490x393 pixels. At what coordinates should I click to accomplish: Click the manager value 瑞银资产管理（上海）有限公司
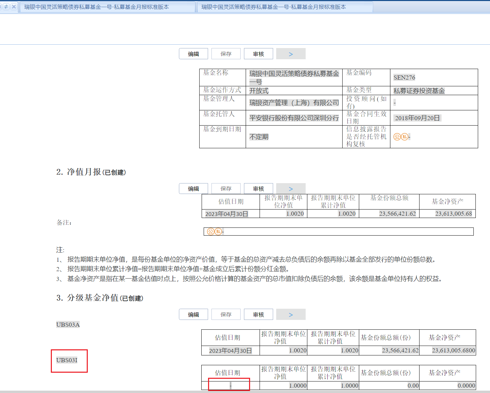[294, 103]
